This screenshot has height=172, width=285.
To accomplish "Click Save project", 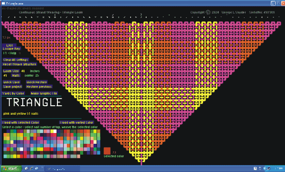I will pos(12,86).
